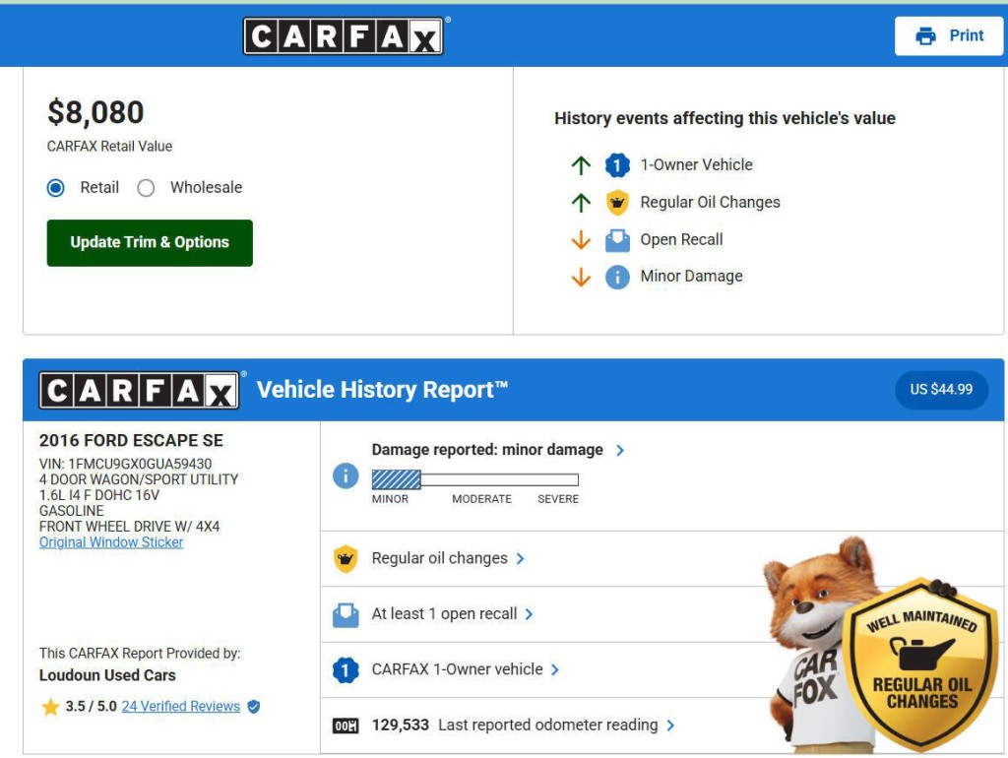
Task: Click the US $44.99 price pill
Action: (940, 390)
